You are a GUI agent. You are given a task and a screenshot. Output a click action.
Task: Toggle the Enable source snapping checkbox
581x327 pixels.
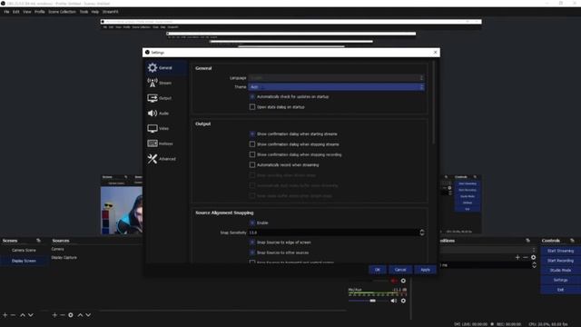252,223
